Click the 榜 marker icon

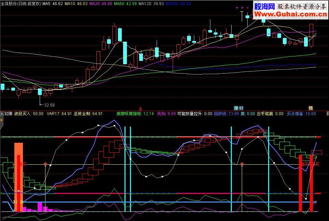coord(311,108)
